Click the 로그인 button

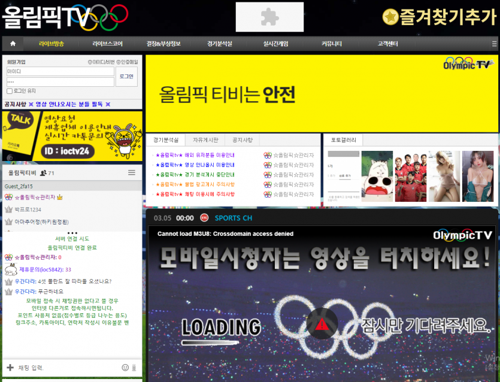point(126,77)
